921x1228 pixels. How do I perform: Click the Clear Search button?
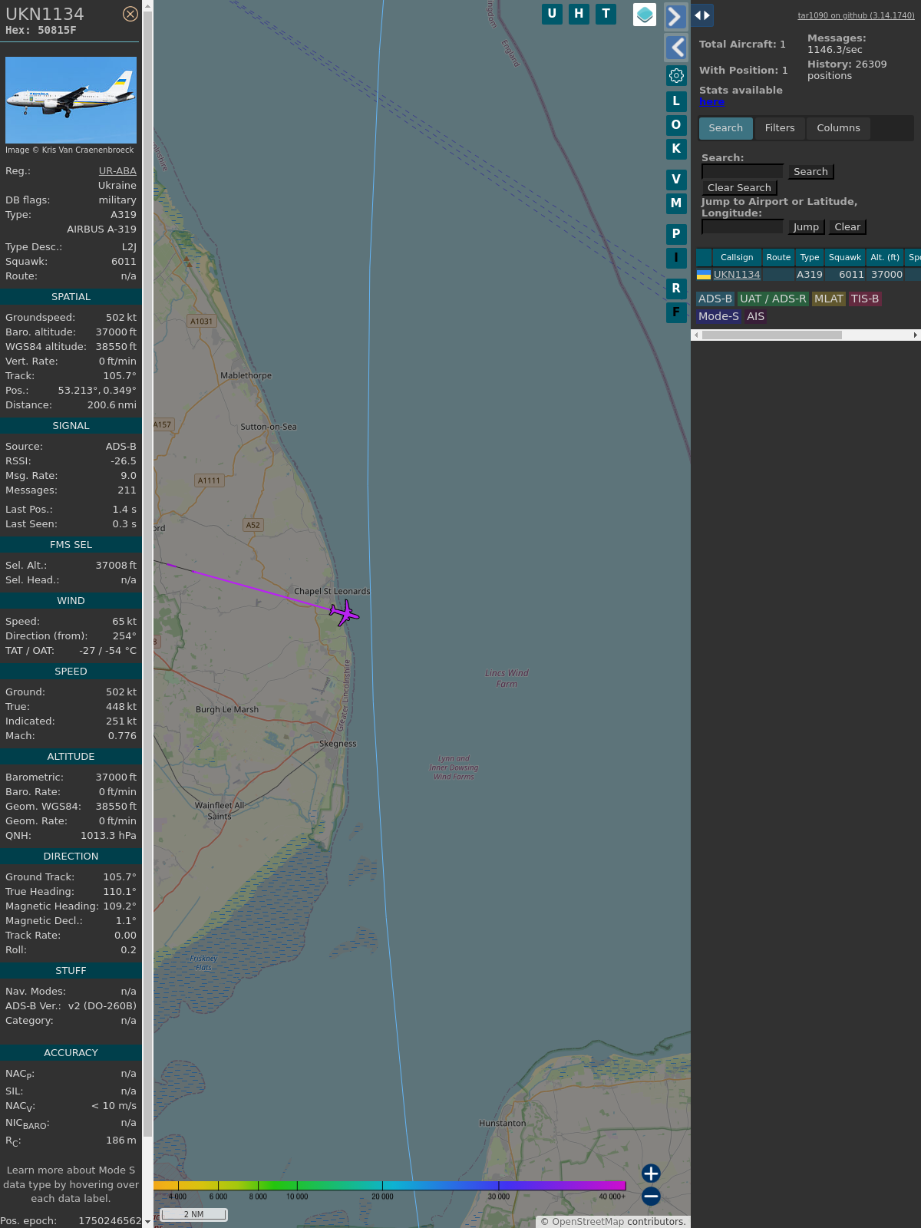tap(739, 188)
